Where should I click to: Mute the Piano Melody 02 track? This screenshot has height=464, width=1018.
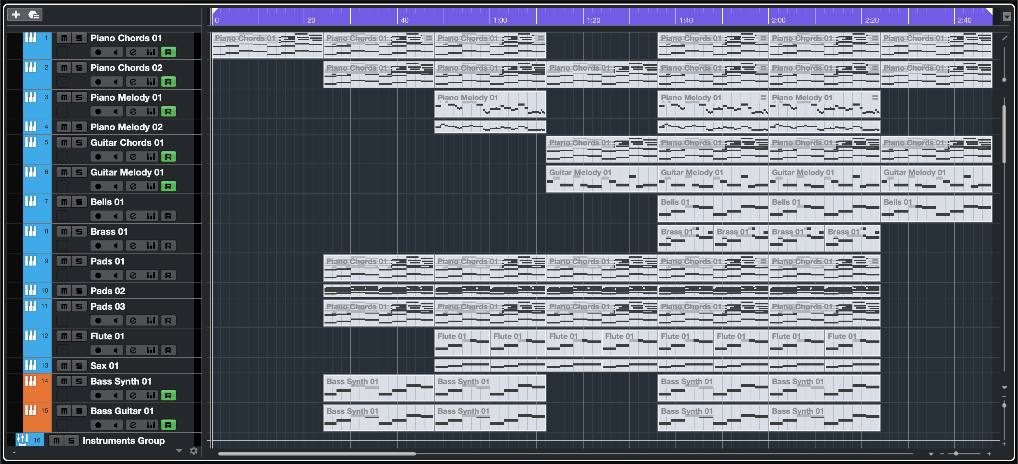coord(64,127)
